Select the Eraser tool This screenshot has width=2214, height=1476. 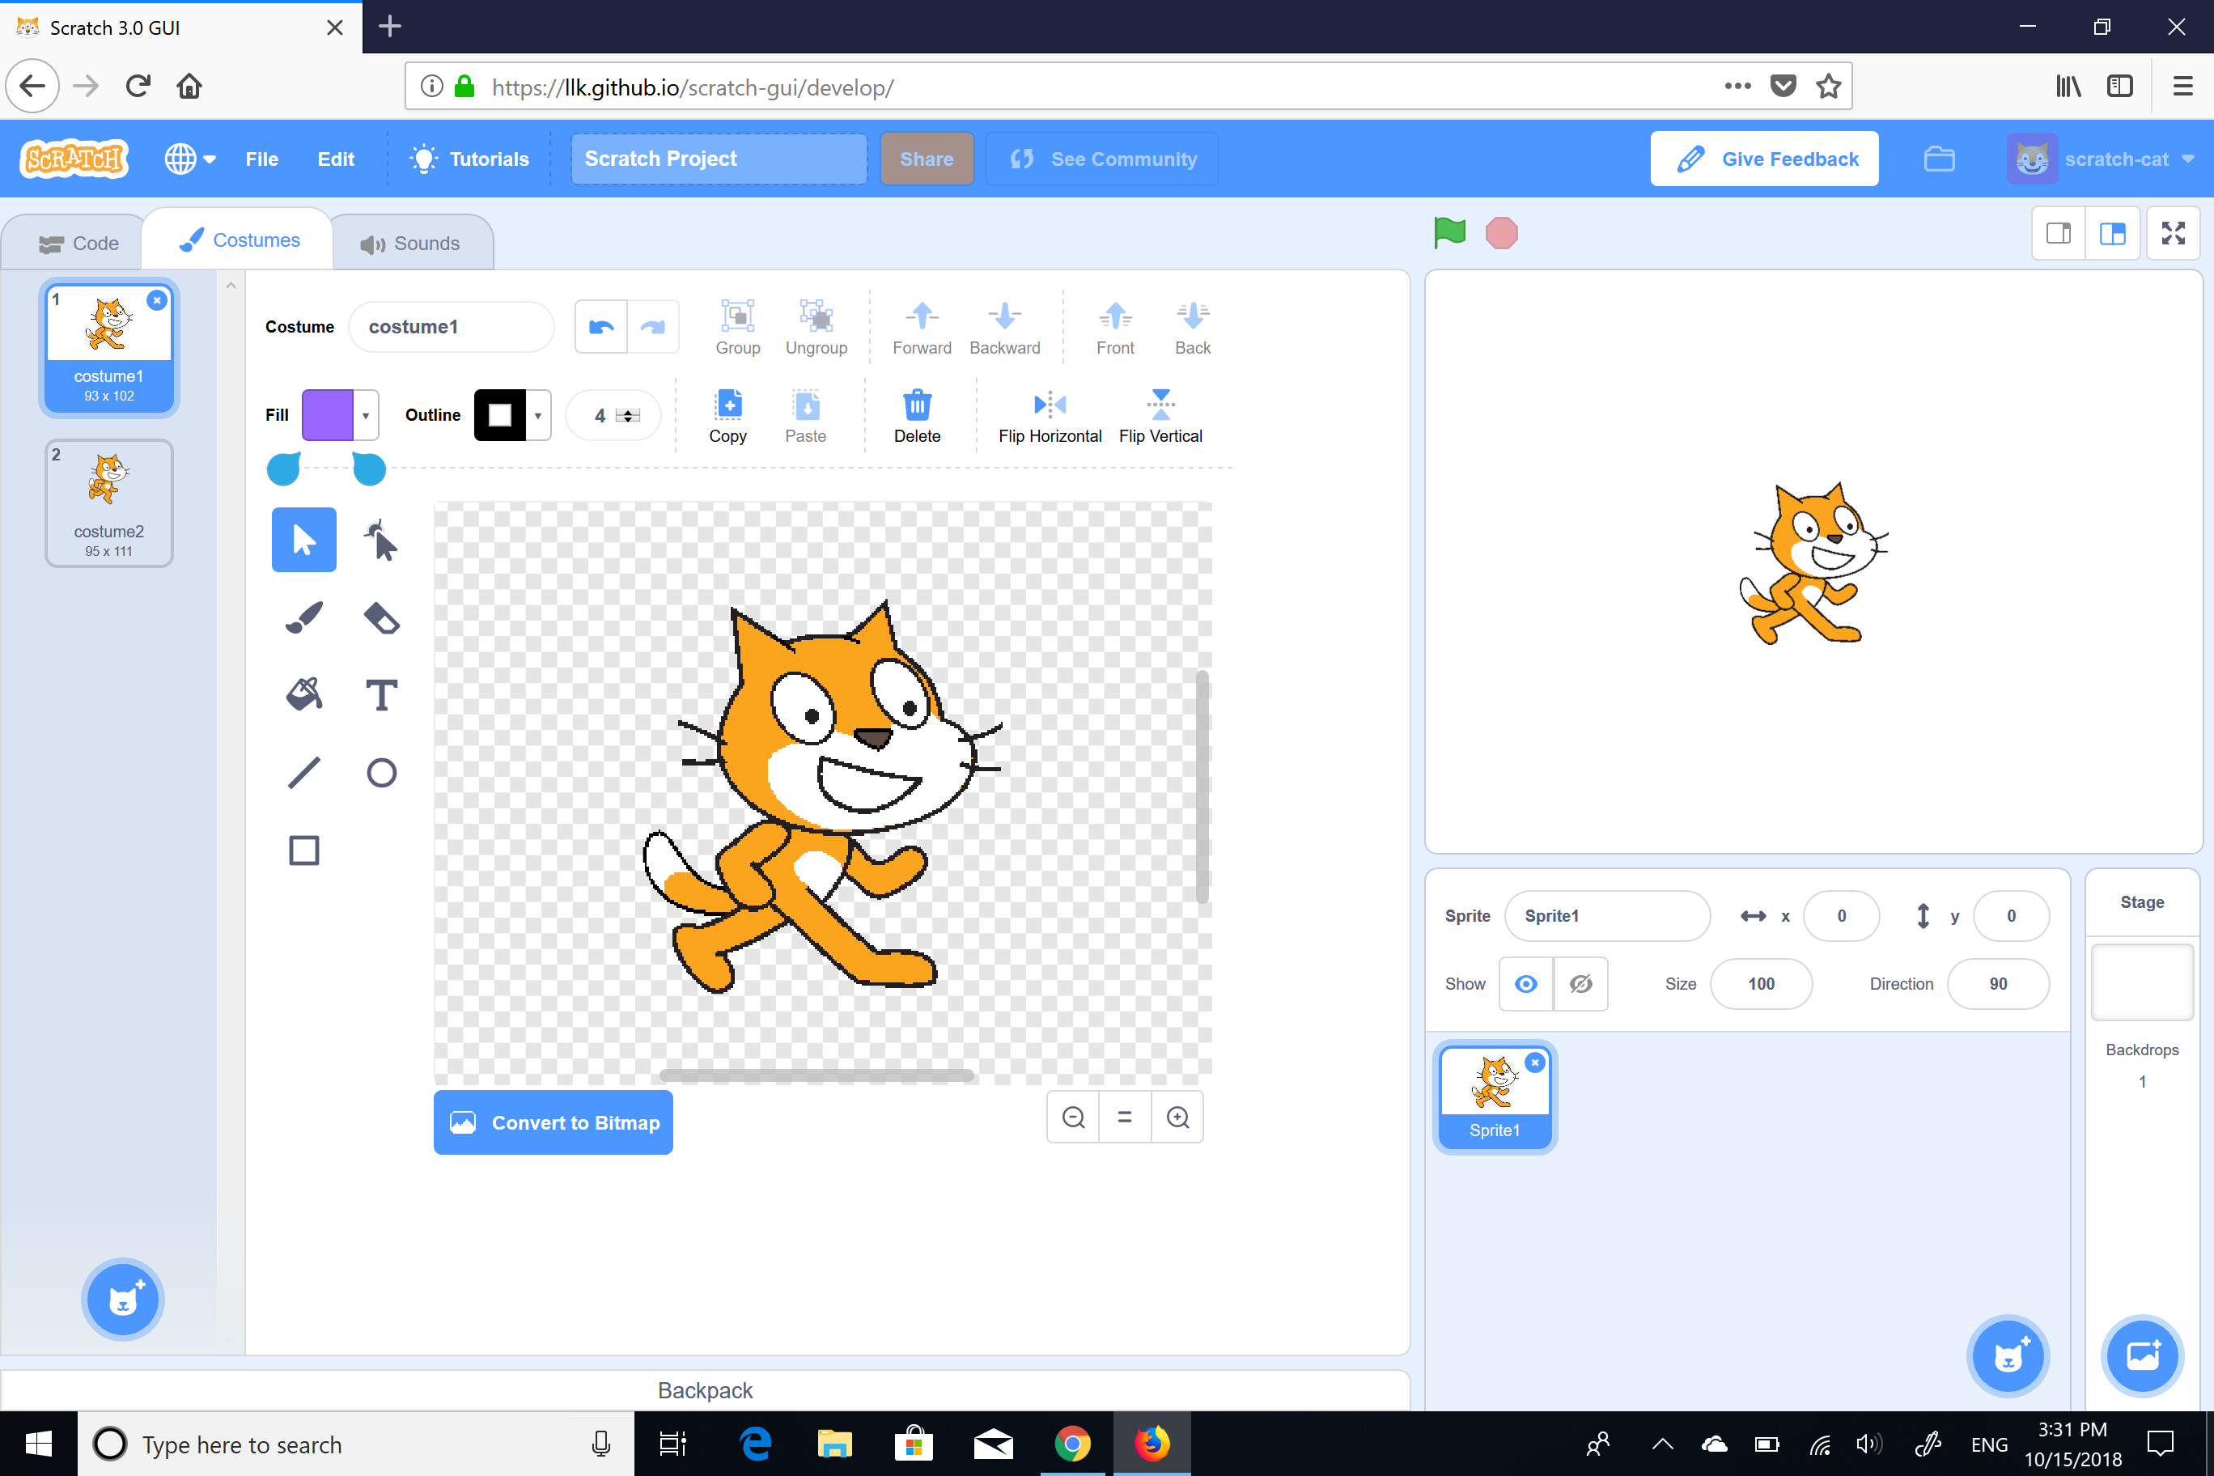pos(381,617)
